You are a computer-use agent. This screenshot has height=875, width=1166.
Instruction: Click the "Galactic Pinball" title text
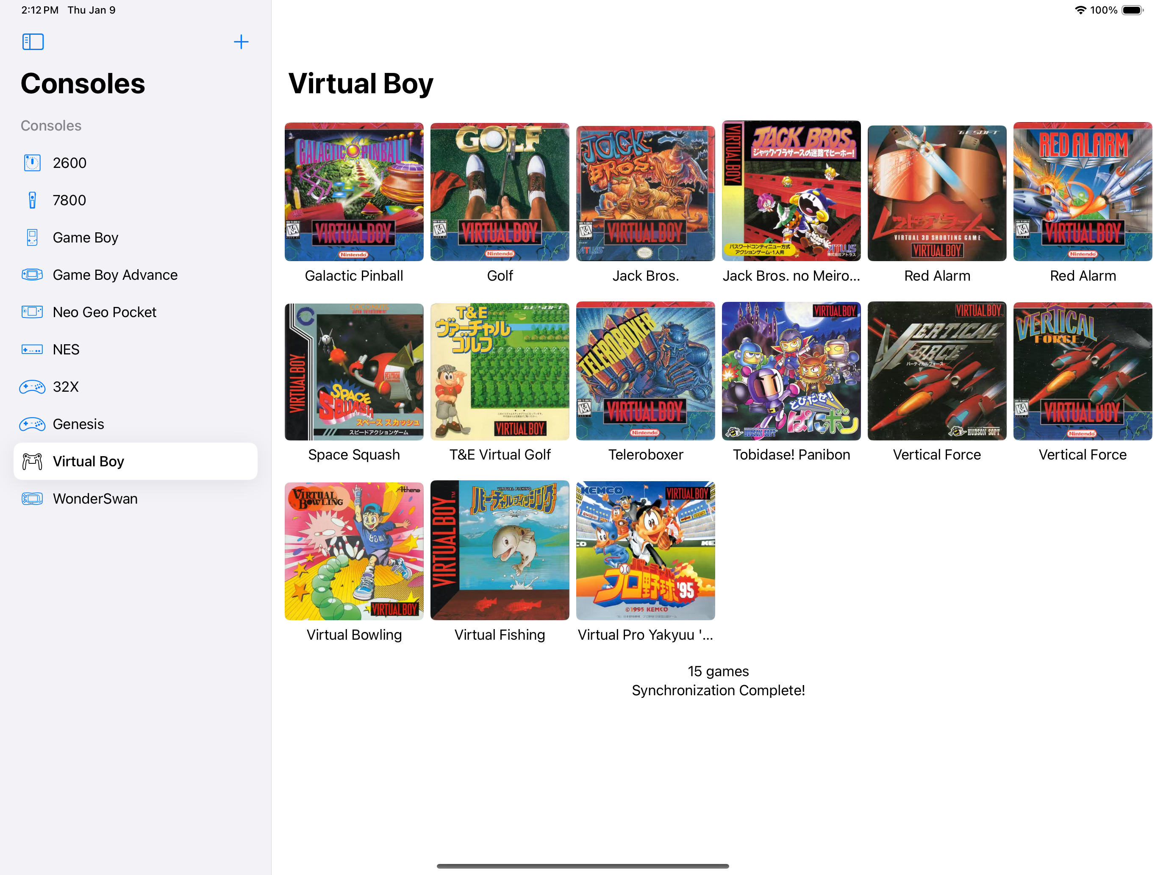pos(354,276)
